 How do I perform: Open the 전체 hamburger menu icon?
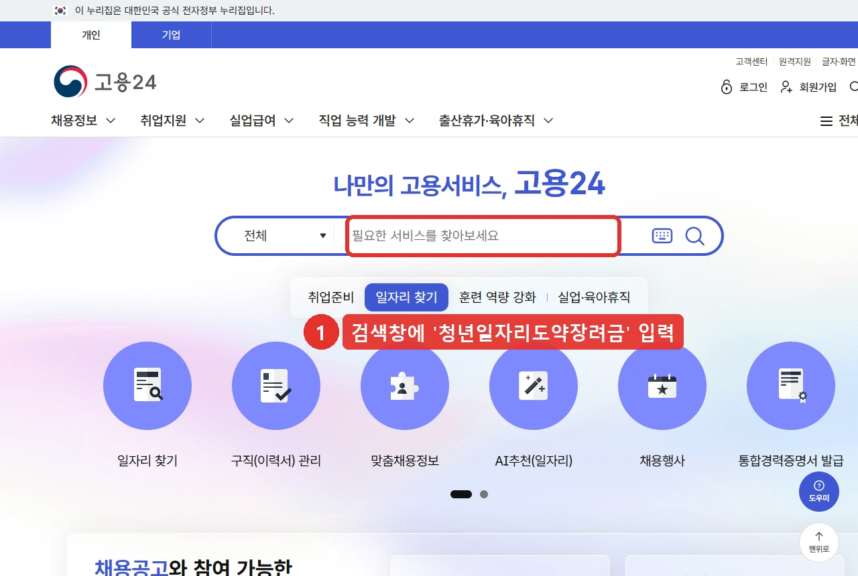(x=826, y=121)
